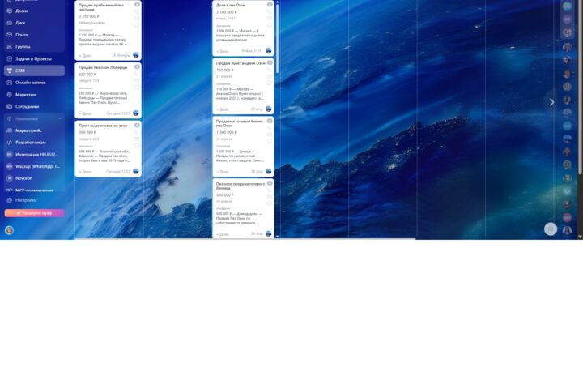This screenshot has width=583, height=389.
Task: Click counter badge on "Продам пвз озон Люберцы" card
Action: coord(137,67)
